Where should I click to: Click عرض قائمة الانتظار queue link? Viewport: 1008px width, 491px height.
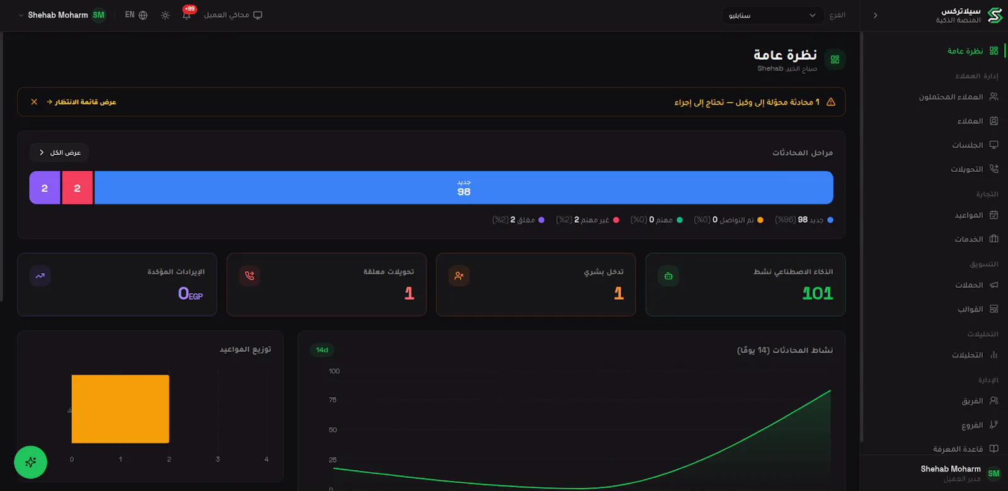(x=81, y=101)
